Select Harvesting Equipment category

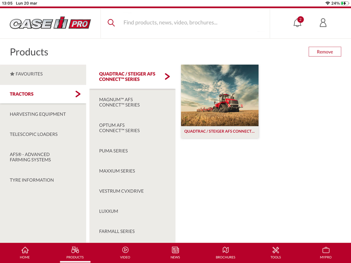[43, 114]
